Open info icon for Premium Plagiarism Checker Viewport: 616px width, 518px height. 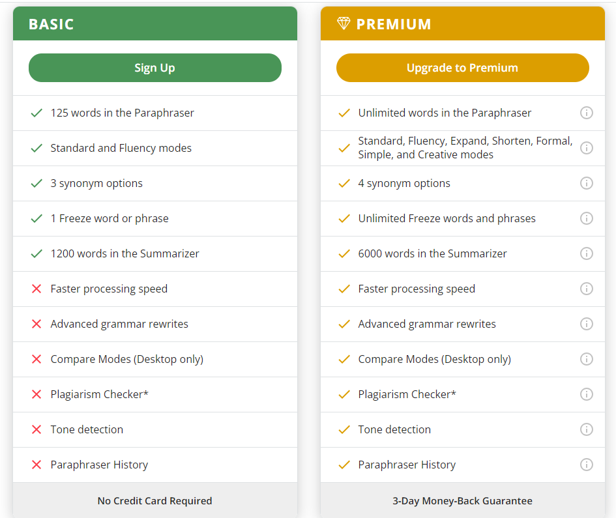point(586,394)
